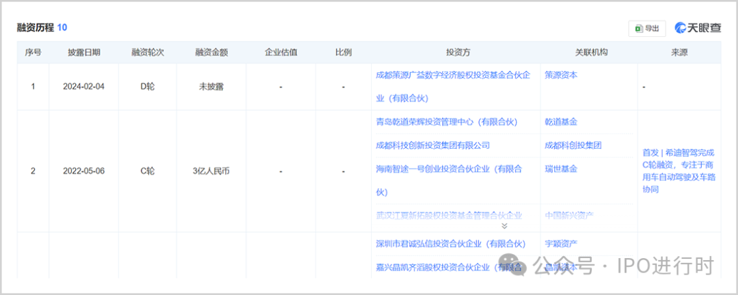Viewport: 738px width, 295px height.
Task: Open 瑞世基金 institution link
Action: [561, 169]
